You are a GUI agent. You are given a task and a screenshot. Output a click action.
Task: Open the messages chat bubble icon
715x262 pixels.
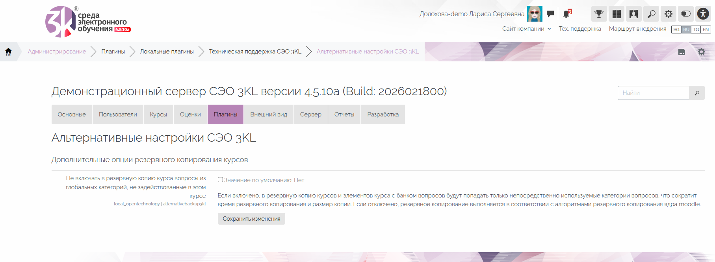(x=550, y=14)
